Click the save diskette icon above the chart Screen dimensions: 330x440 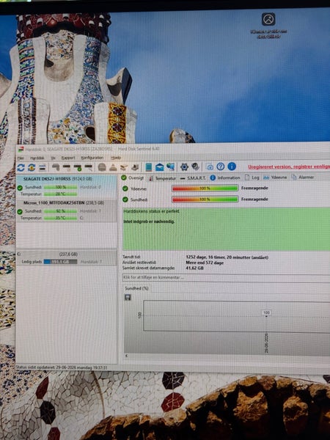(128, 297)
